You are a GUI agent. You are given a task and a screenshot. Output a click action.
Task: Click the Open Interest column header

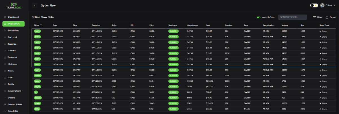point(192,25)
